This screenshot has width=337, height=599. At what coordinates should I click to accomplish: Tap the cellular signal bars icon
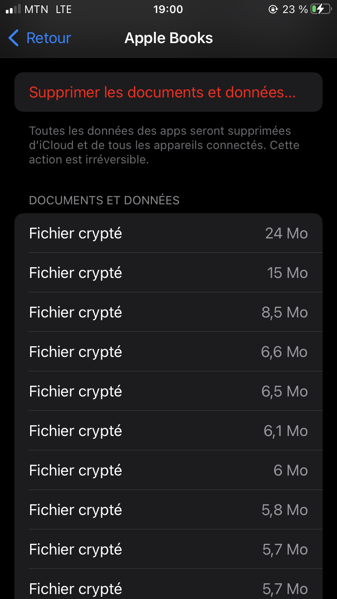click(13, 9)
